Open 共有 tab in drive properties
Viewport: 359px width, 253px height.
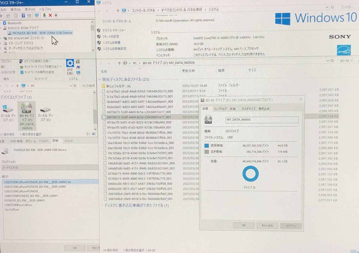coord(233,109)
